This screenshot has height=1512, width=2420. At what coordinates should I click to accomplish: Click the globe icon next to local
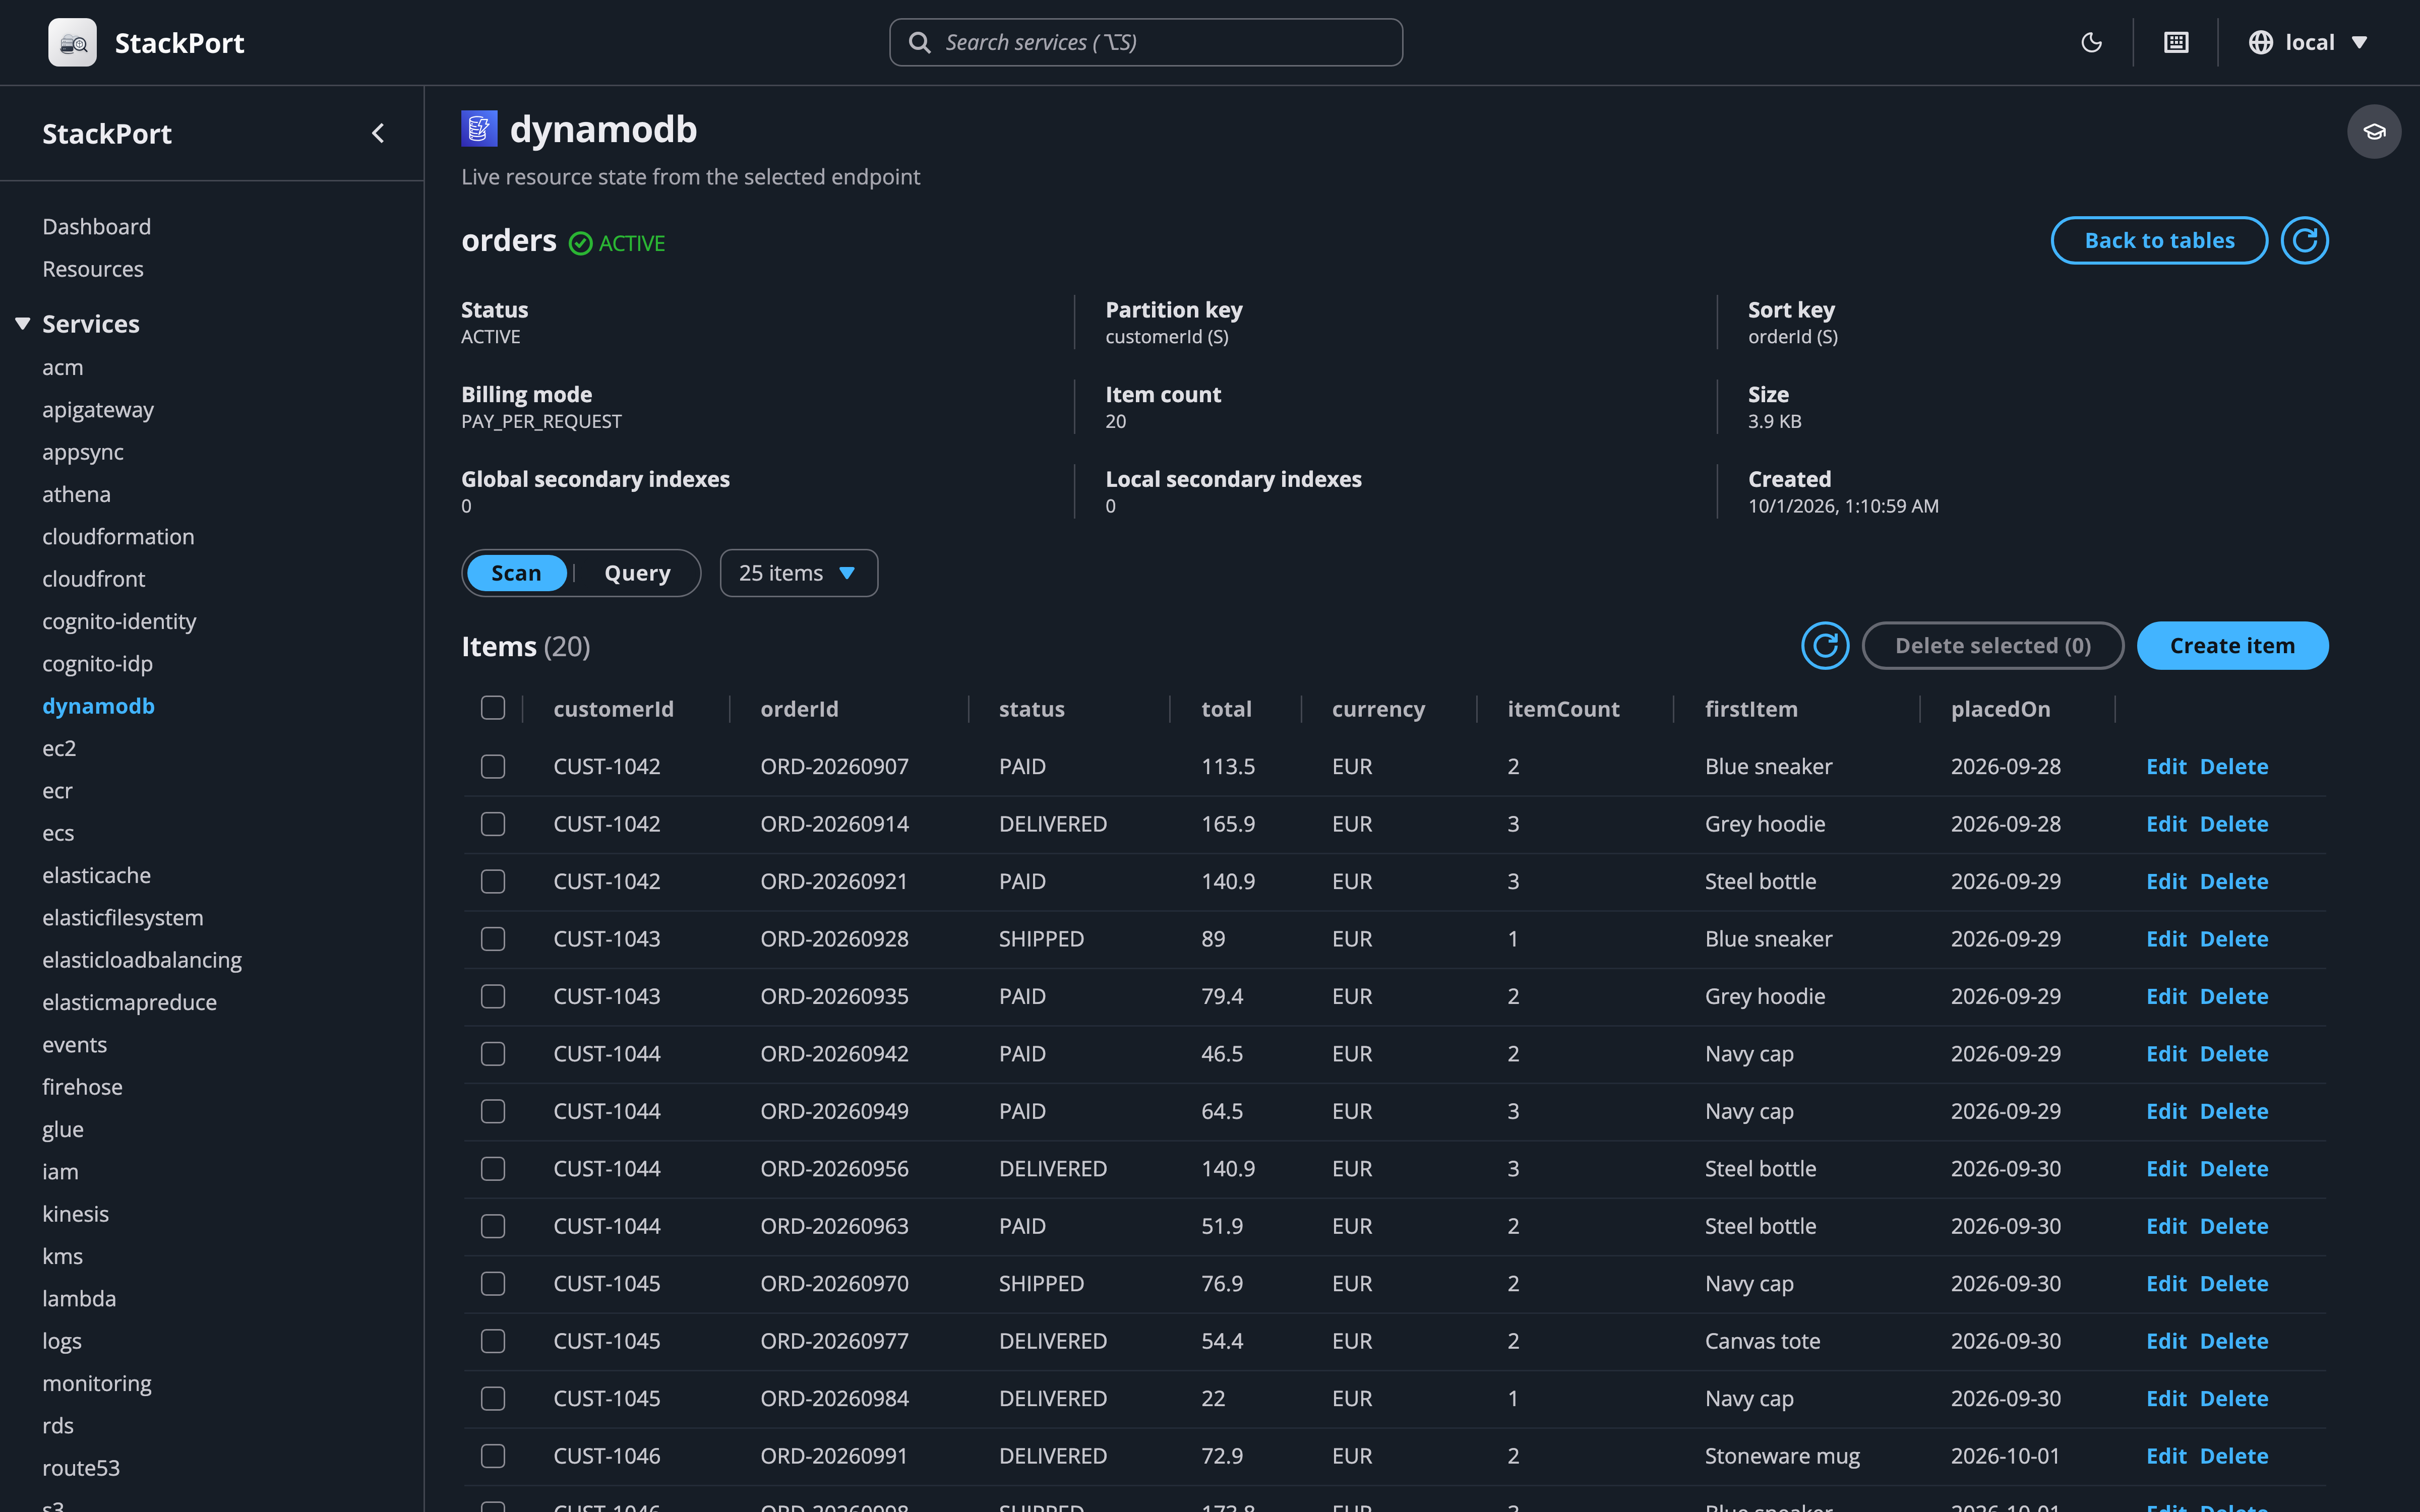coord(2260,42)
